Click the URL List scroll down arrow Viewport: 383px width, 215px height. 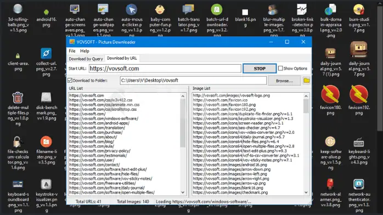183,193
